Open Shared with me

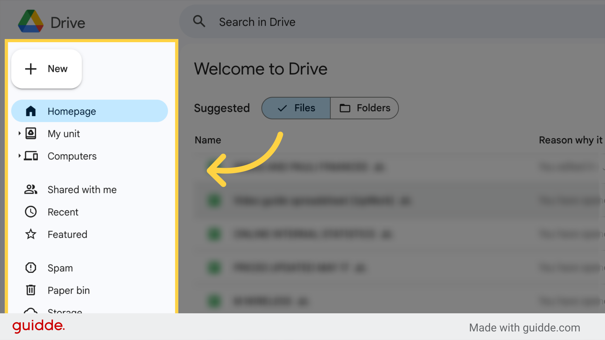click(x=89, y=190)
